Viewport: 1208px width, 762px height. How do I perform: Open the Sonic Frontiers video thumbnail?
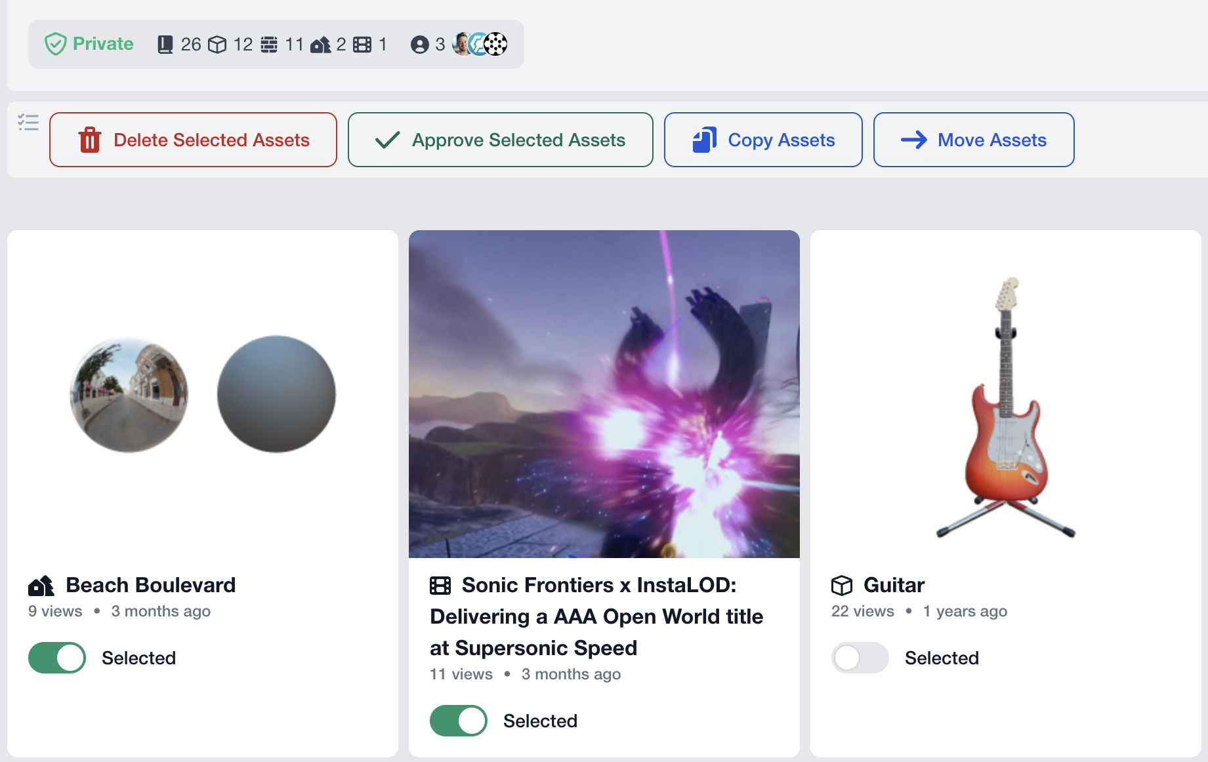(604, 393)
